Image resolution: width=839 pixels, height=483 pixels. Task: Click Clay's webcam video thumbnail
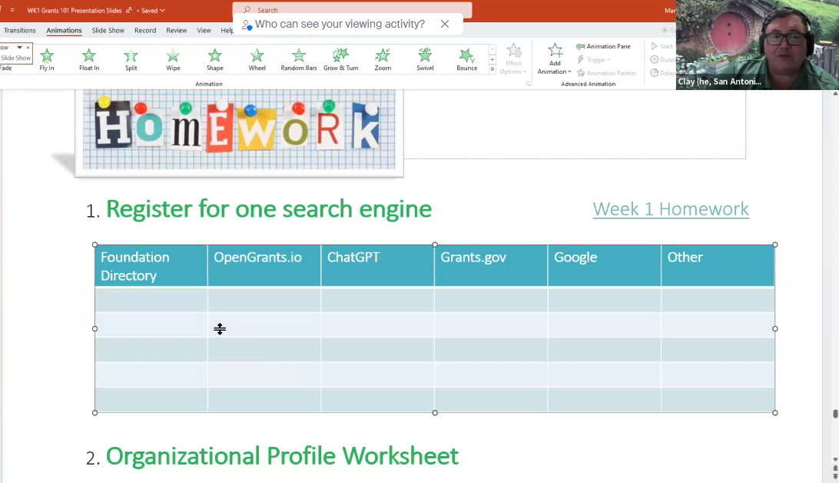click(x=757, y=45)
